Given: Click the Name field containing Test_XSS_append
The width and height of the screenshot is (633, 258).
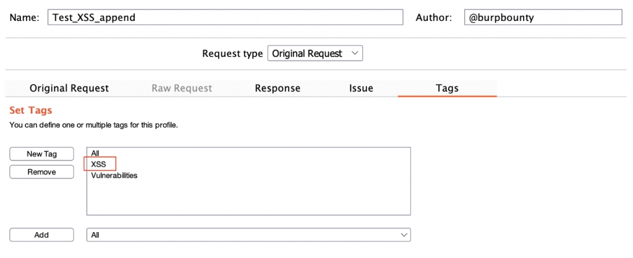Looking at the screenshot, I should (x=224, y=17).
